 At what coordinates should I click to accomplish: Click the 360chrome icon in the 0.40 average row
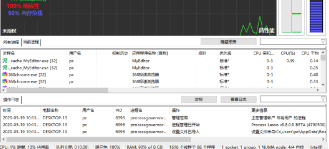coord(5,74)
